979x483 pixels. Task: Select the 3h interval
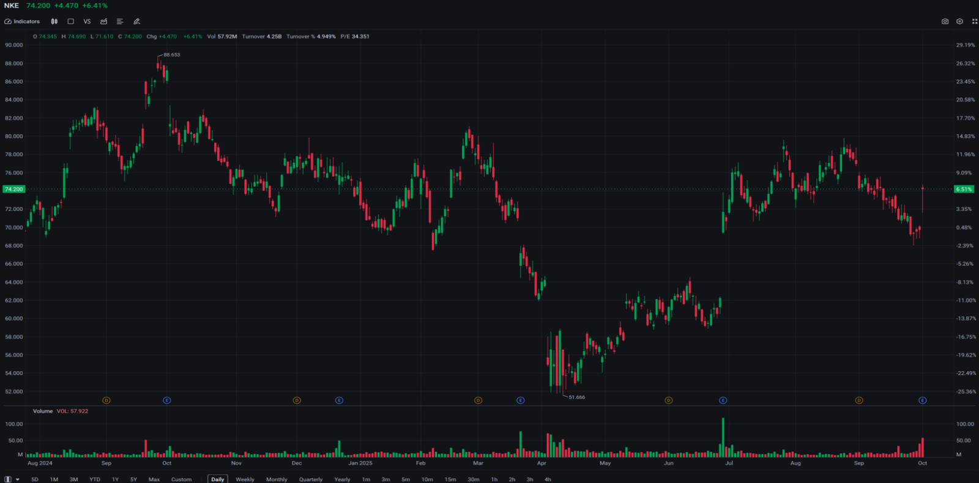pos(530,479)
